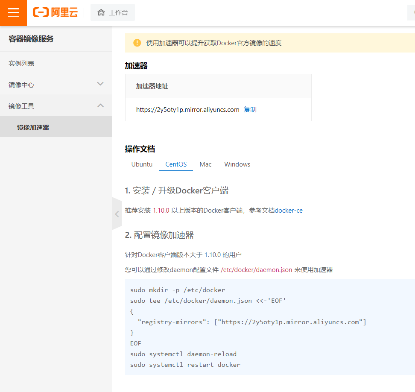This screenshot has width=415, height=392.
Task: Switch to the Ubuntu tab
Action: (x=142, y=164)
